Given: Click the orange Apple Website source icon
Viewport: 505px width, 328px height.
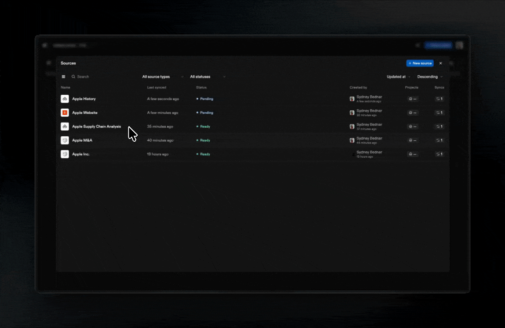Looking at the screenshot, I should (65, 113).
